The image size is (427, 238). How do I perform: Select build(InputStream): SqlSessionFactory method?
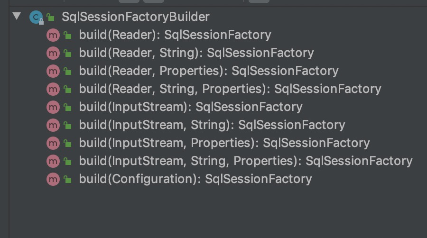pos(191,107)
